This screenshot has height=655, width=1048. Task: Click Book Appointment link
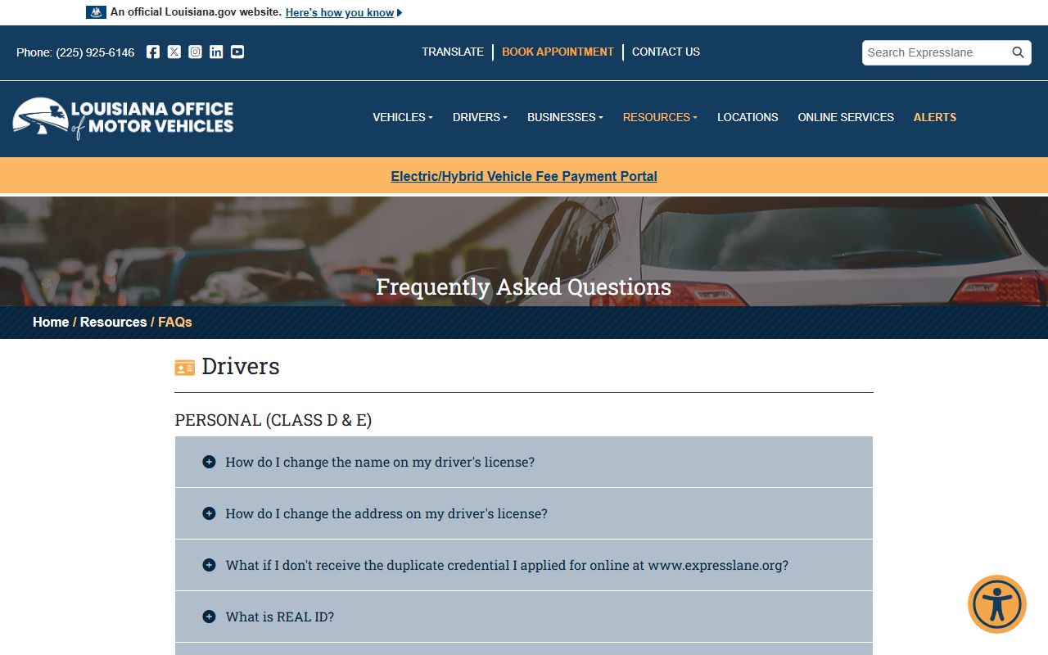point(558,52)
